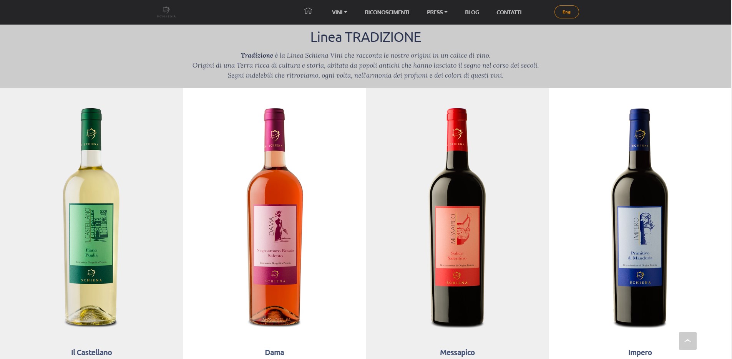This screenshot has height=359, width=732.
Task: Click the Impero blue-capped wine bottle
Action: click(x=640, y=217)
